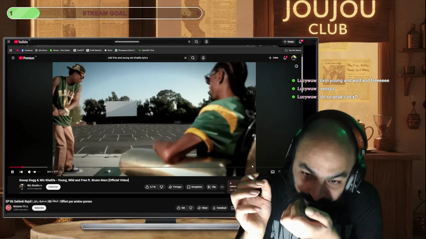Click the info icon over the video
This screenshot has height=239, width=426.
(x=296, y=66)
